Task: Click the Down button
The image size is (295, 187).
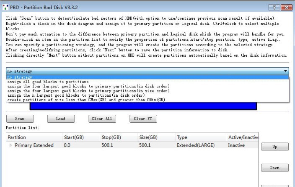Action: click(275, 168)
